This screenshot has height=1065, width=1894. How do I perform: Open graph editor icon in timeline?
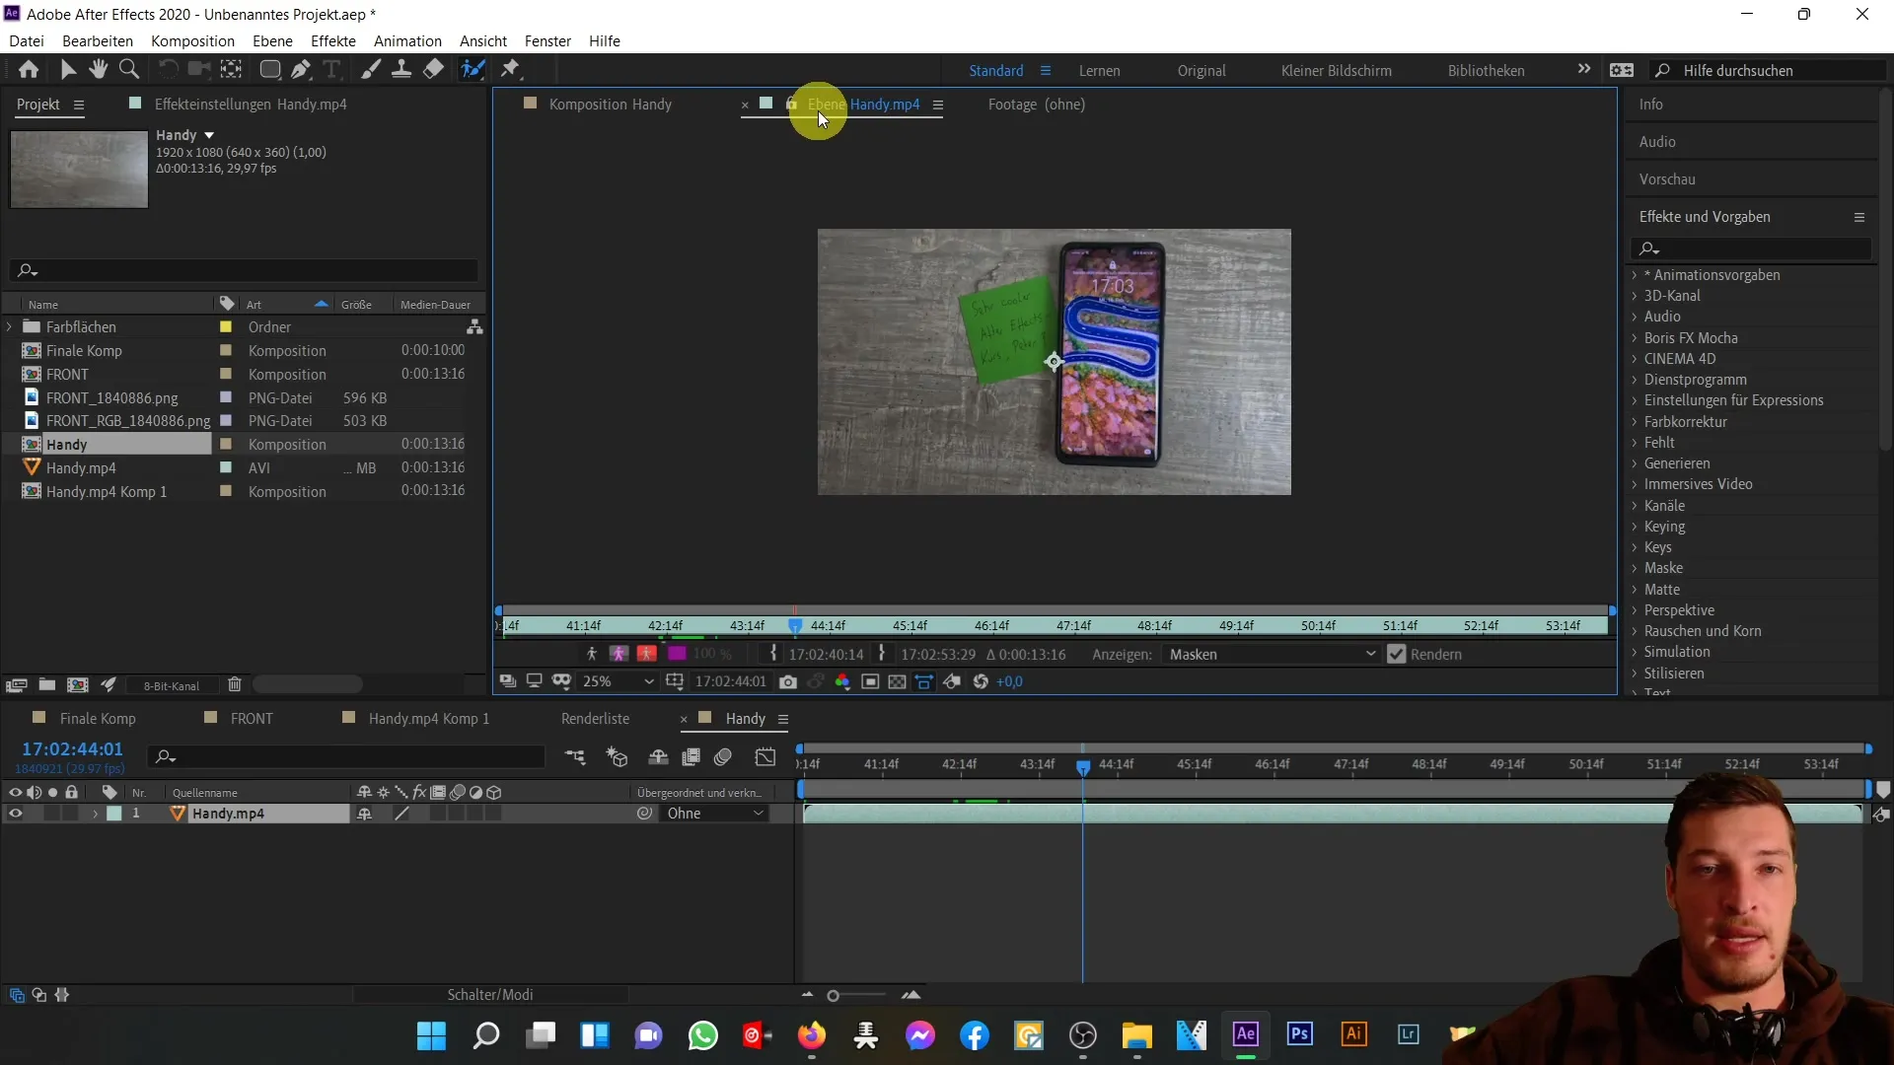click(765, 756)
